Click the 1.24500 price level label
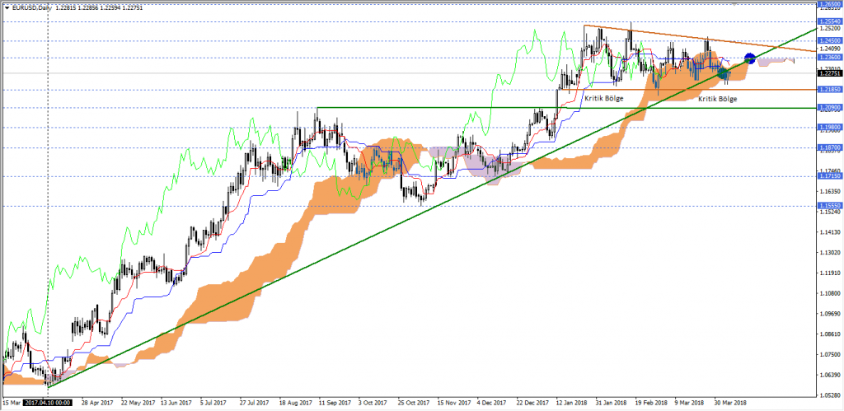The width and height of the screenshot is (844, 411). click(829, 40)
